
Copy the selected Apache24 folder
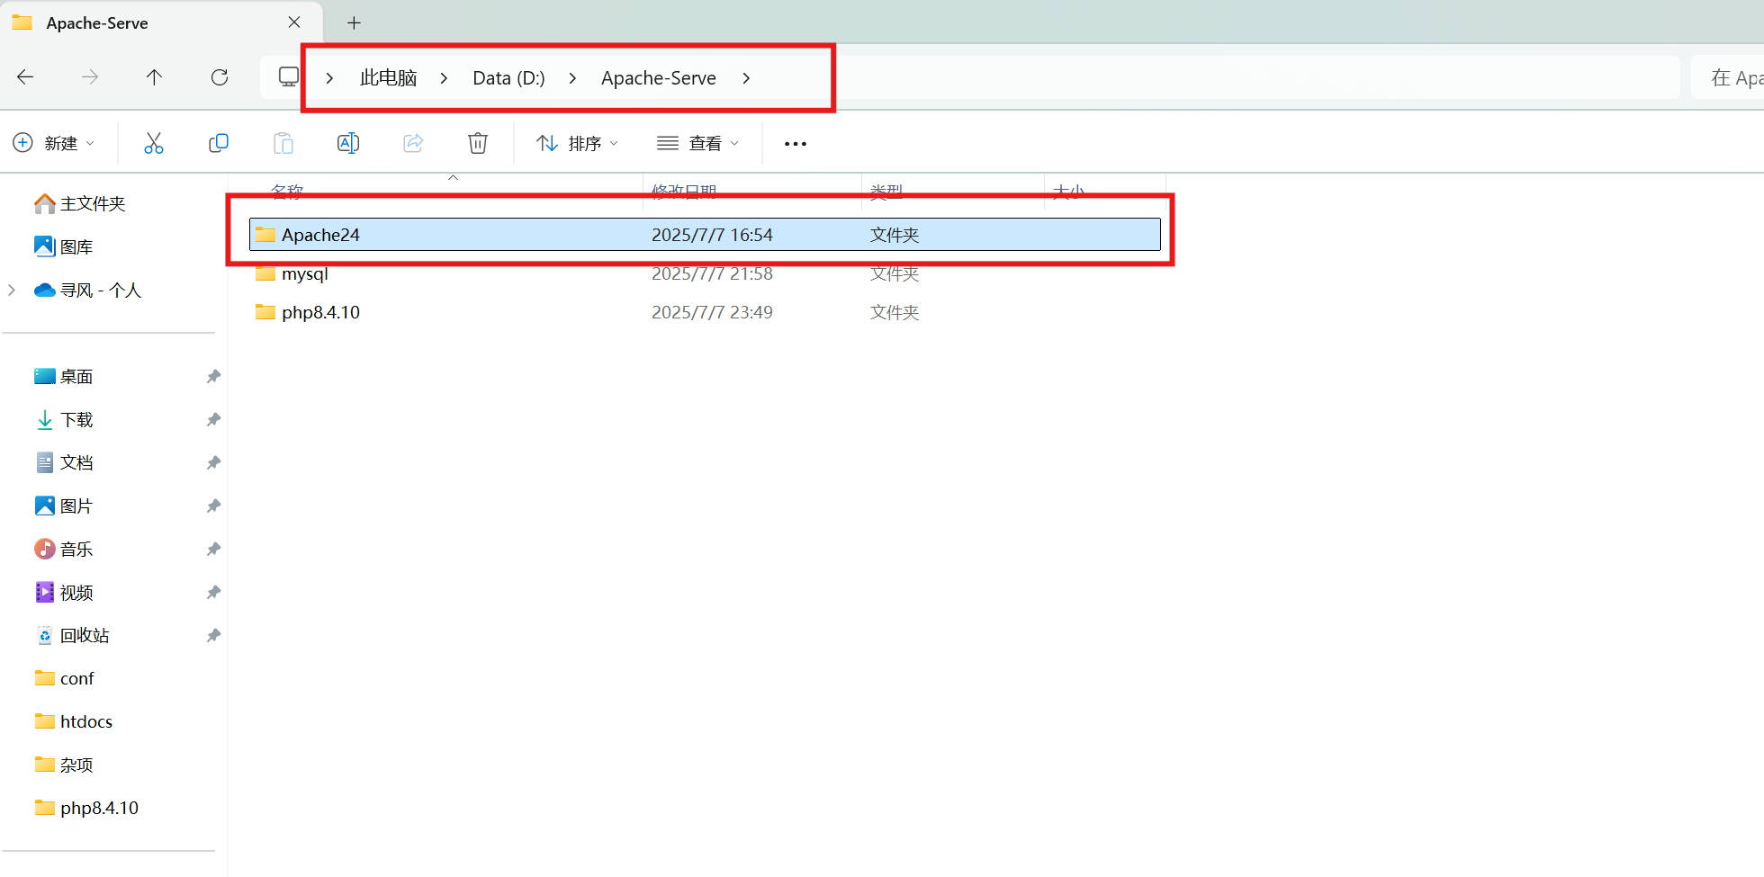click(x=218, y=142)
